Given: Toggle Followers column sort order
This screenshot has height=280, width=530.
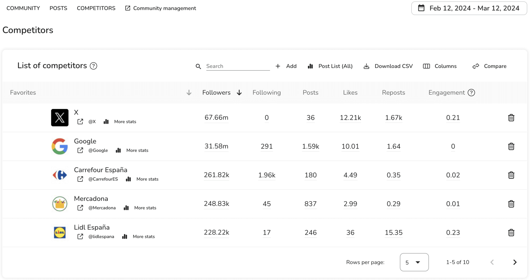Looking at the screenshot, I should click(x=239, y=93).
